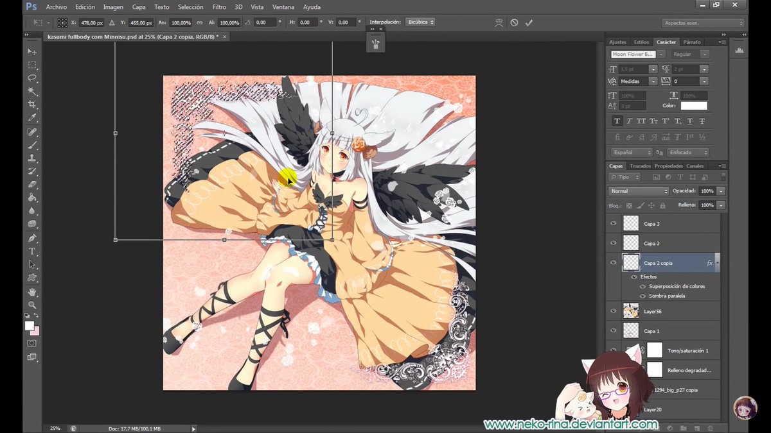The height and width of the screenshot is (433, 771).
Task: Select the Sponge tool
Action: click(x=32, y=225)
